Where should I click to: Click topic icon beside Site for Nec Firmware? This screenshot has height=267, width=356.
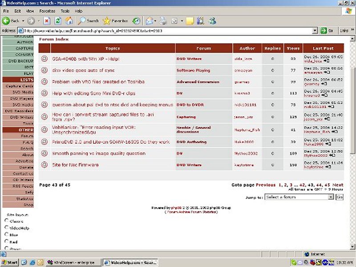click(x=44, y=165)
